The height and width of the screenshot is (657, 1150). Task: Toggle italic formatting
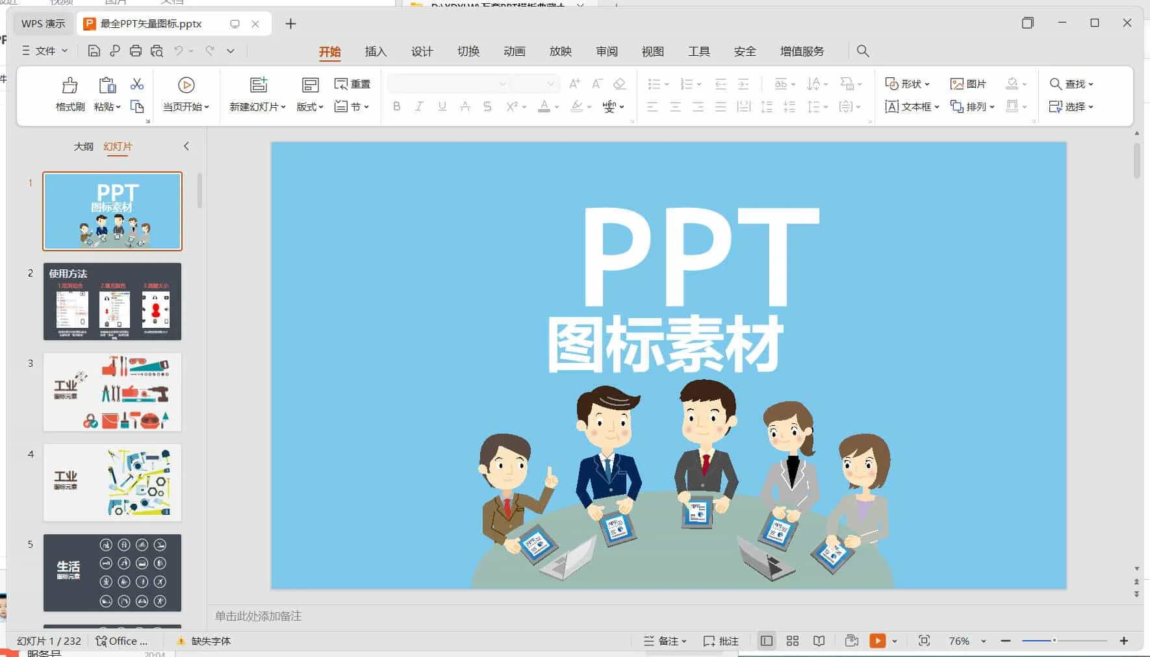click(419, 106)
